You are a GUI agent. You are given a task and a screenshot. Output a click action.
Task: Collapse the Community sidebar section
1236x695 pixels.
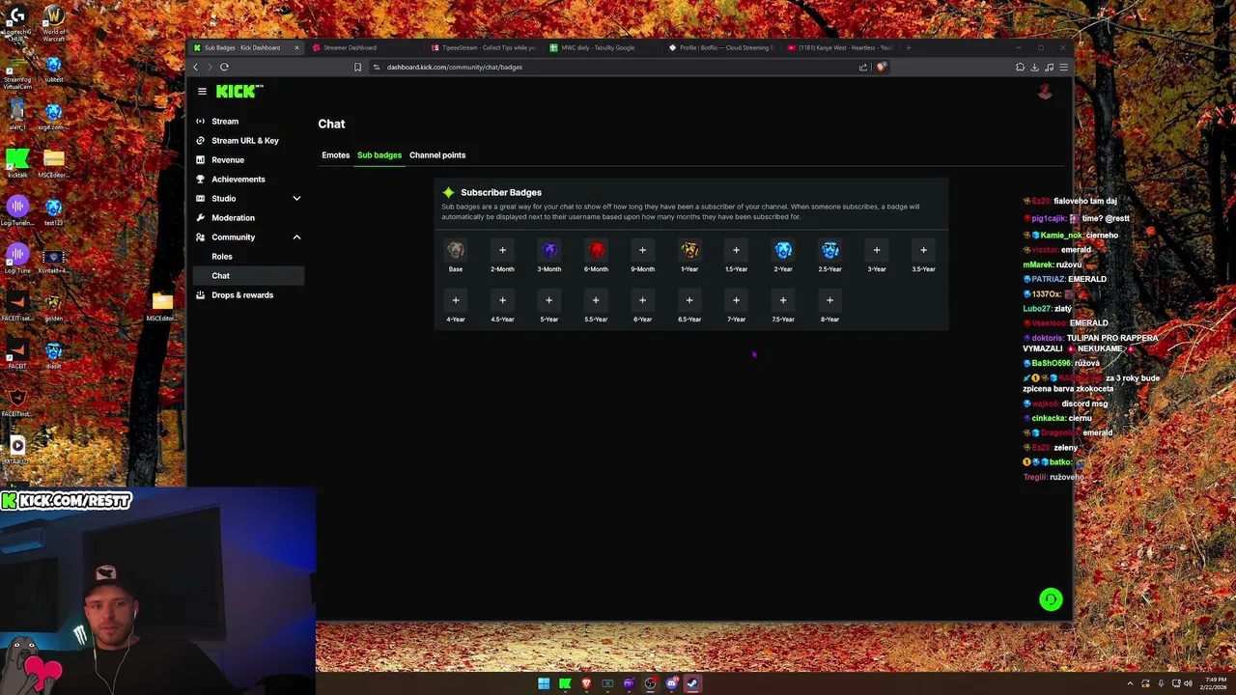click(x=296, y=236)
